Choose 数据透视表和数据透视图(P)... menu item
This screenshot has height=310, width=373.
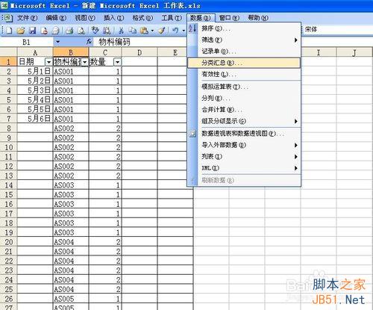(244, 134)
